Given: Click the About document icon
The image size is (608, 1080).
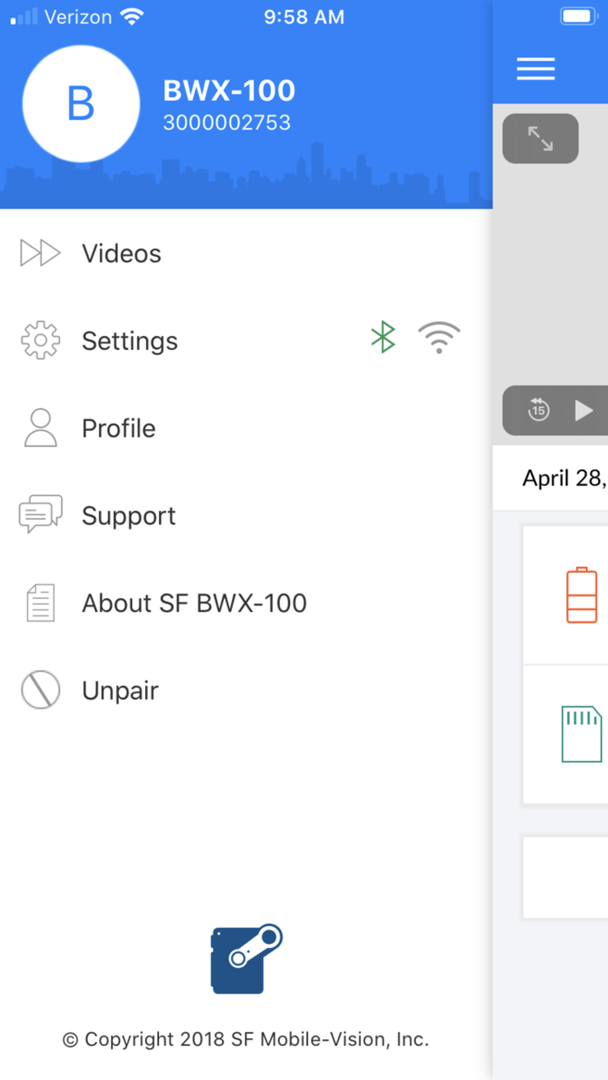Looking at the screenshot, I should point(40,602).
